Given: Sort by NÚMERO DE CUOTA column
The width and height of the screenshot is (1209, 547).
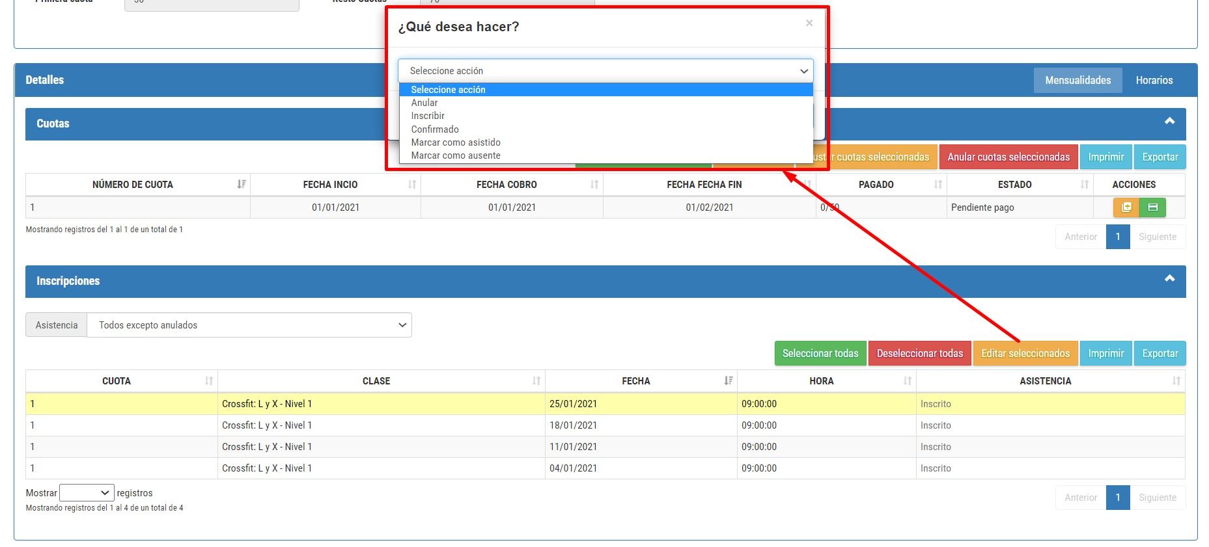Looking at the screenshot, I should coord(138,185).
